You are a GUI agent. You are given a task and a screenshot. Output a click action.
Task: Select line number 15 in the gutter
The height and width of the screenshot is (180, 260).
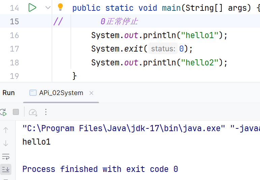(x=15, y=22)
